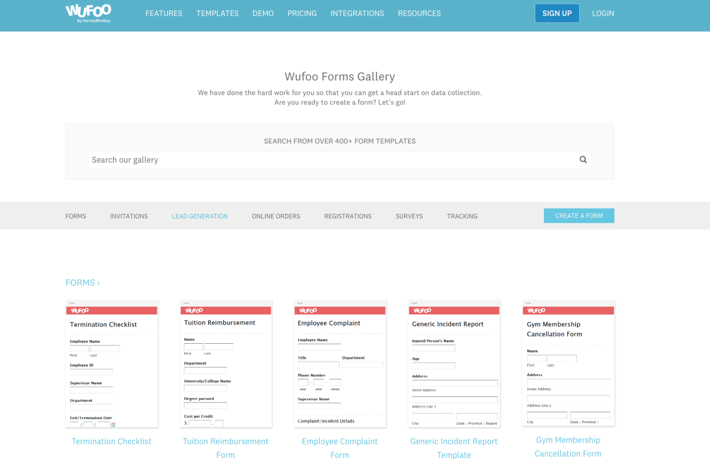Open the Features menu item
This screenshot has height=473, width=710.
tap(164, 13)
